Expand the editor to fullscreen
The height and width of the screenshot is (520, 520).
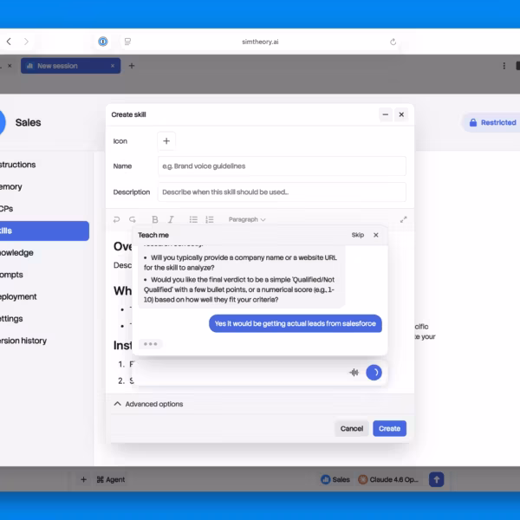pyautogui.click(x=403, y=220)
